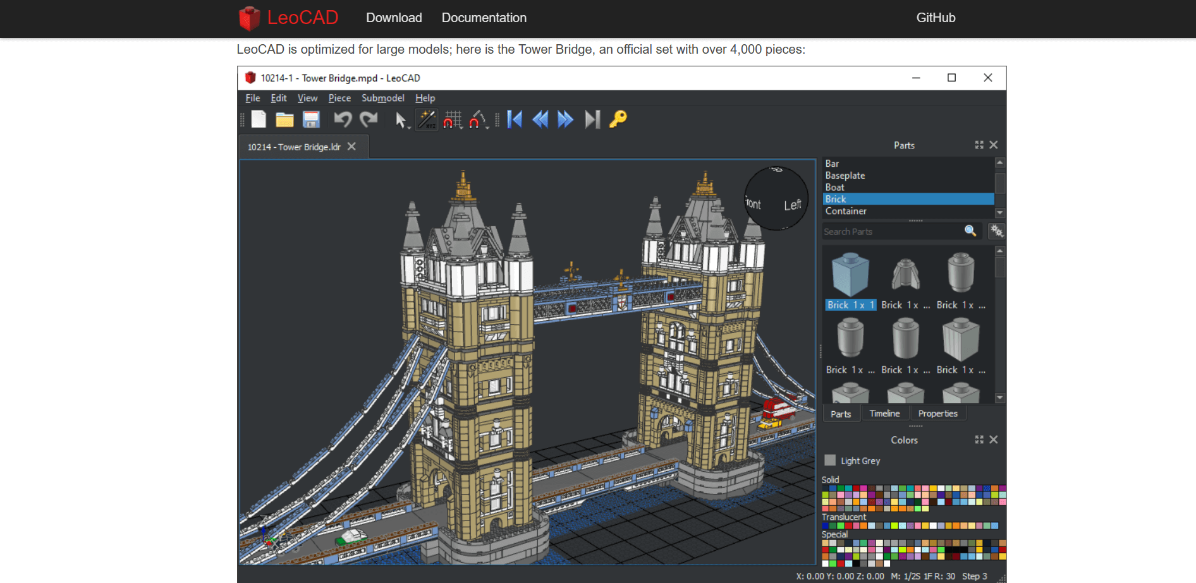Open the Submodel menu
Viewport: 1196px width, 583px height.
tap(383, 98)
